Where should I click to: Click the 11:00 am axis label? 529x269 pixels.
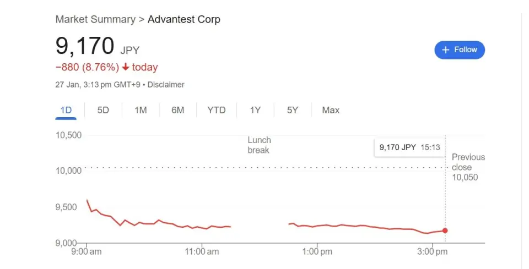203,251
